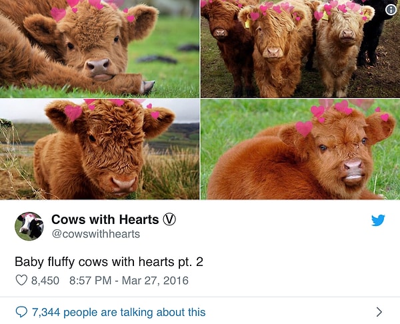Like the tweet with the heart icon
400x324 pixels.
(21, 281)
